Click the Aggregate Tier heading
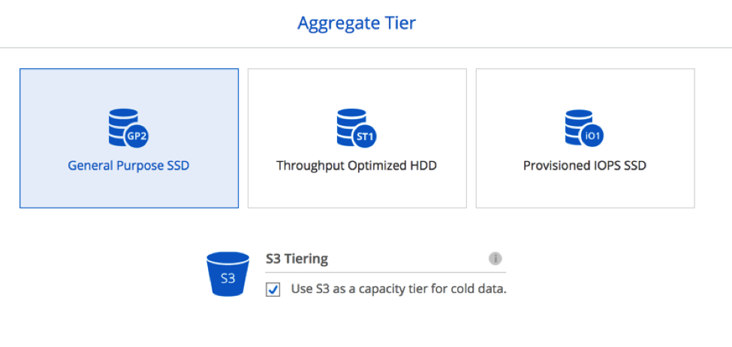 click(357, 23)
